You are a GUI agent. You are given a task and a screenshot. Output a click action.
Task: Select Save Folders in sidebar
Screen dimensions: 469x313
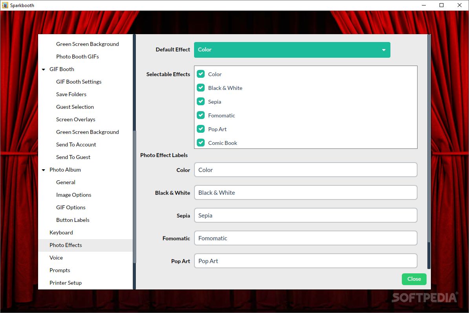[71, 94]
